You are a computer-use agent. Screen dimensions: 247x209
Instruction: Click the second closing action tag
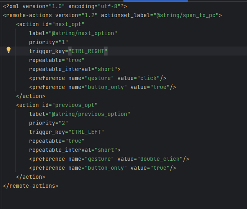31,177
